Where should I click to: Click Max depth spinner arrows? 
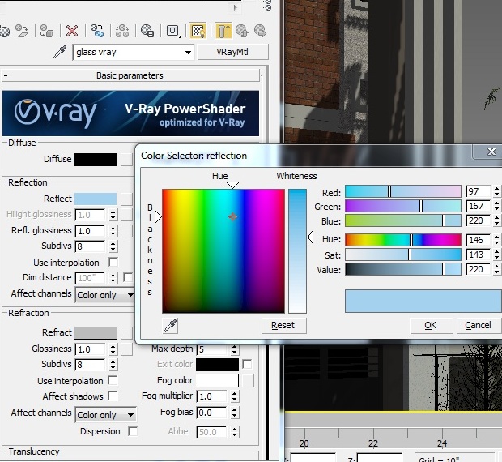pos(235,349)
